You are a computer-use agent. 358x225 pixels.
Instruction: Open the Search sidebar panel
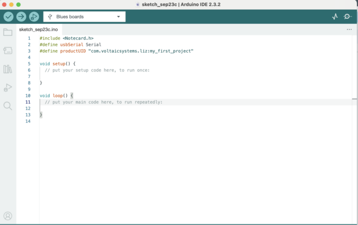point(8,106)
